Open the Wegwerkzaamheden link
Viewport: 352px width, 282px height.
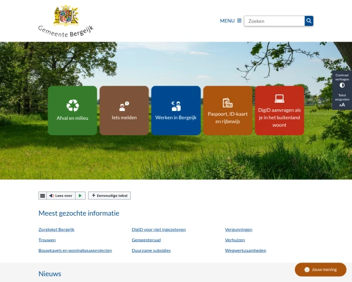point(246,250)
